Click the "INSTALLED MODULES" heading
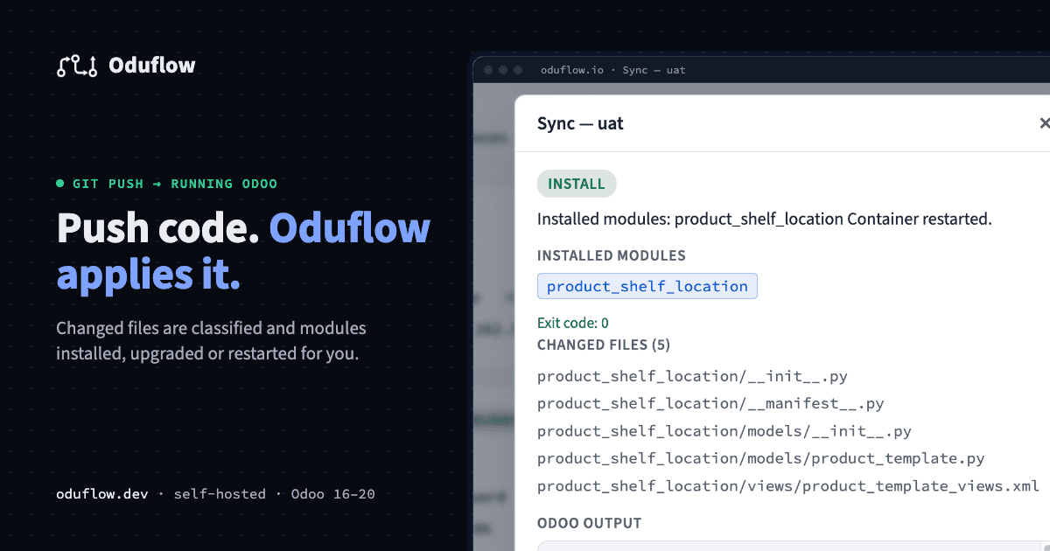The height and width of the screenshot is (551, 1050). [612, 255]
